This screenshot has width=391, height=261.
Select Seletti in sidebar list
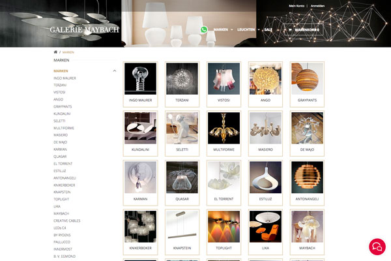pos(59,121)
